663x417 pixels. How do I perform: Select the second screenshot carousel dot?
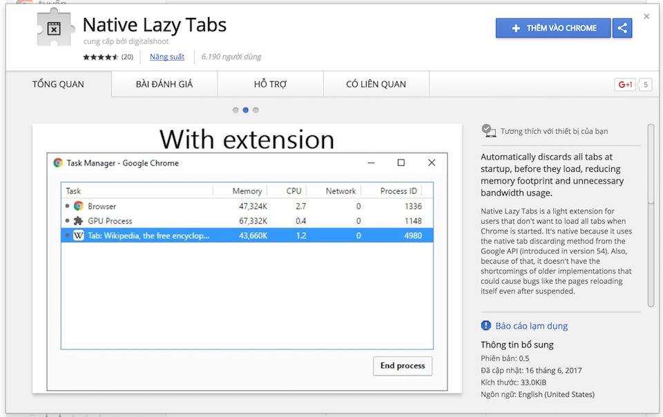coord(246,110)
